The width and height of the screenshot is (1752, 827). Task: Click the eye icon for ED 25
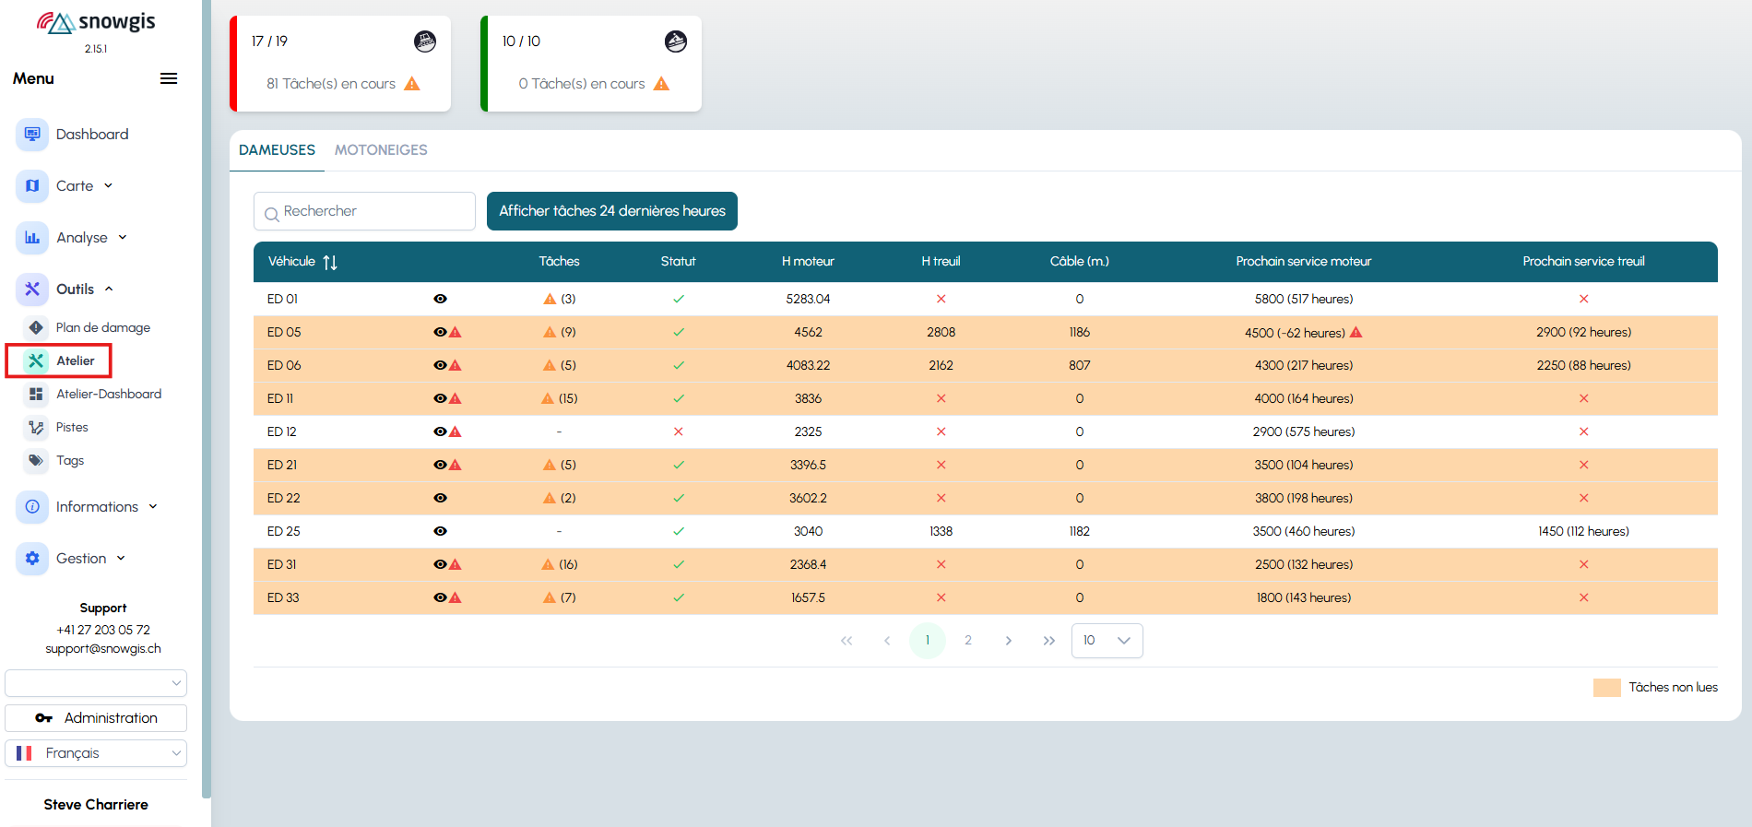click(x=441, y=531)
